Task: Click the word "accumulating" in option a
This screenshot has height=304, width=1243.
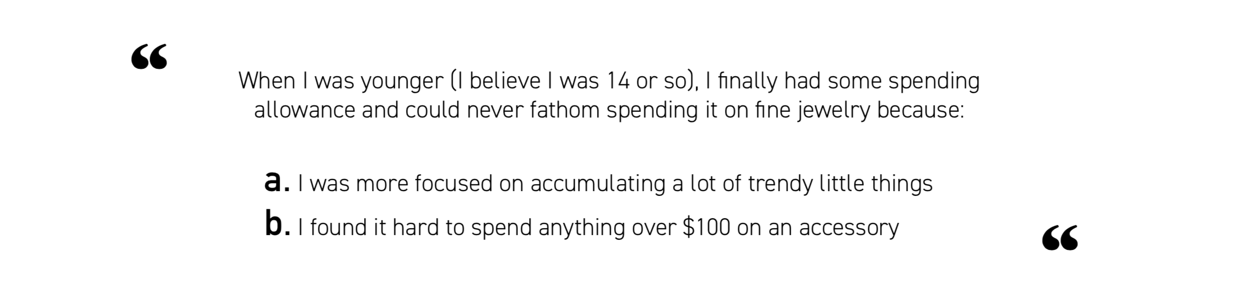Action: click(x=598, y=184)
